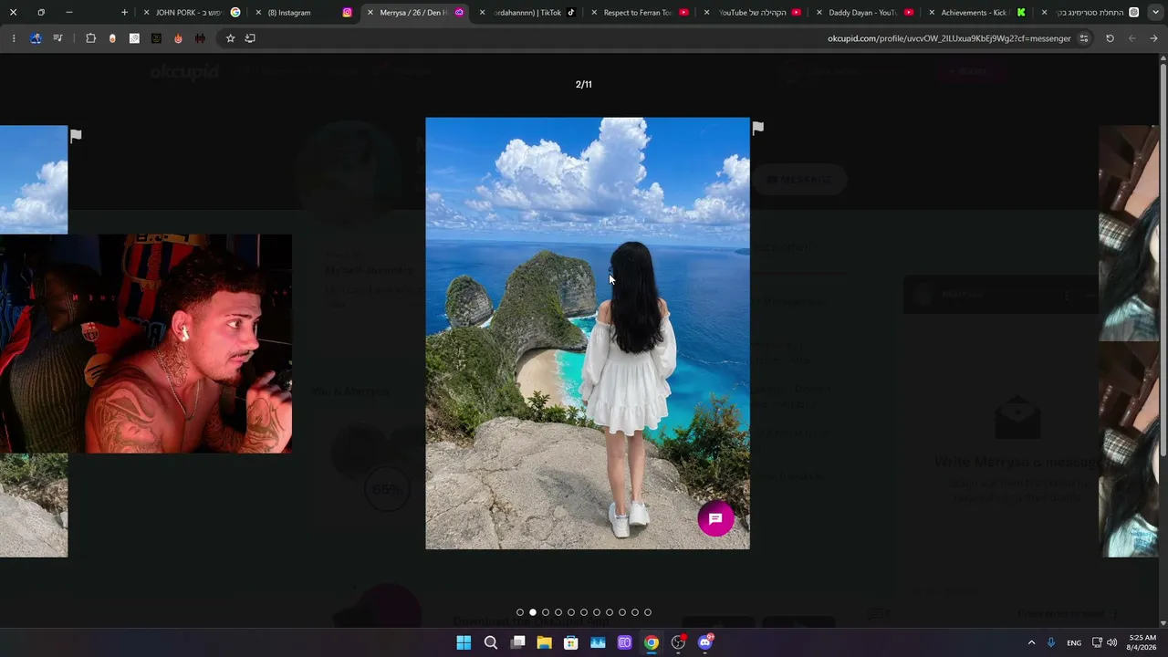Show hidden system tray icons
Image resolution: width=1168 pixels, height=657 pixels.
[1031, 642]
